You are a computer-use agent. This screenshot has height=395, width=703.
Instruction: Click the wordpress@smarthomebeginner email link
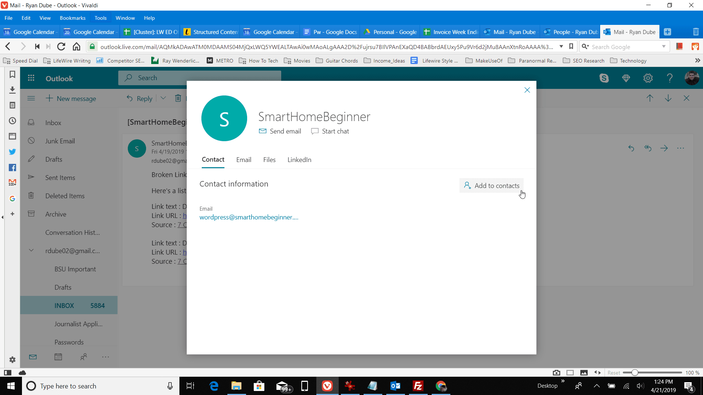(x=249, y=217)
